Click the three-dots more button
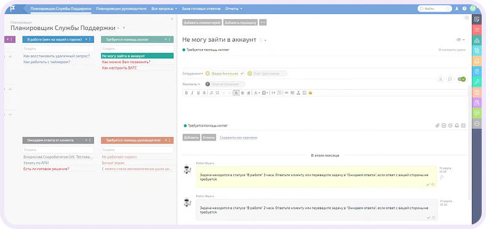The width and height of the screenshot is (486, 229). point(263,23)
